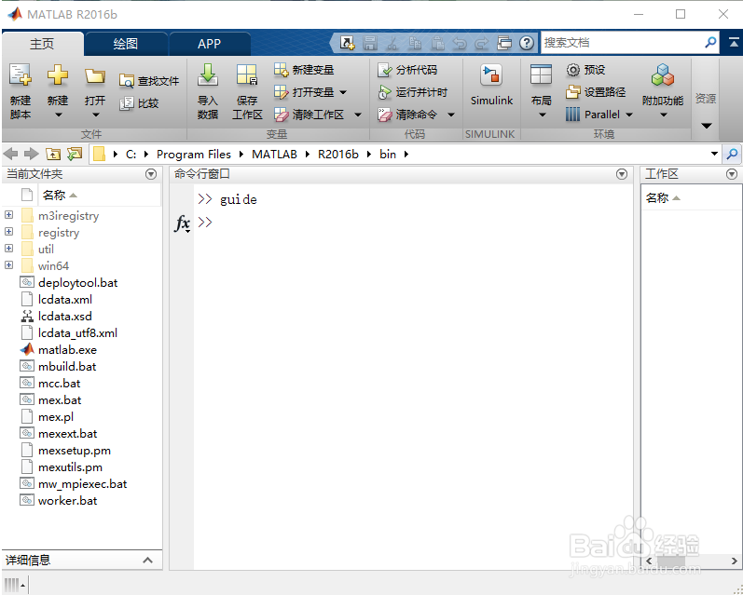
Task: Click 运行并计时 (Run and Time)
Action: (x=412, y=92)
